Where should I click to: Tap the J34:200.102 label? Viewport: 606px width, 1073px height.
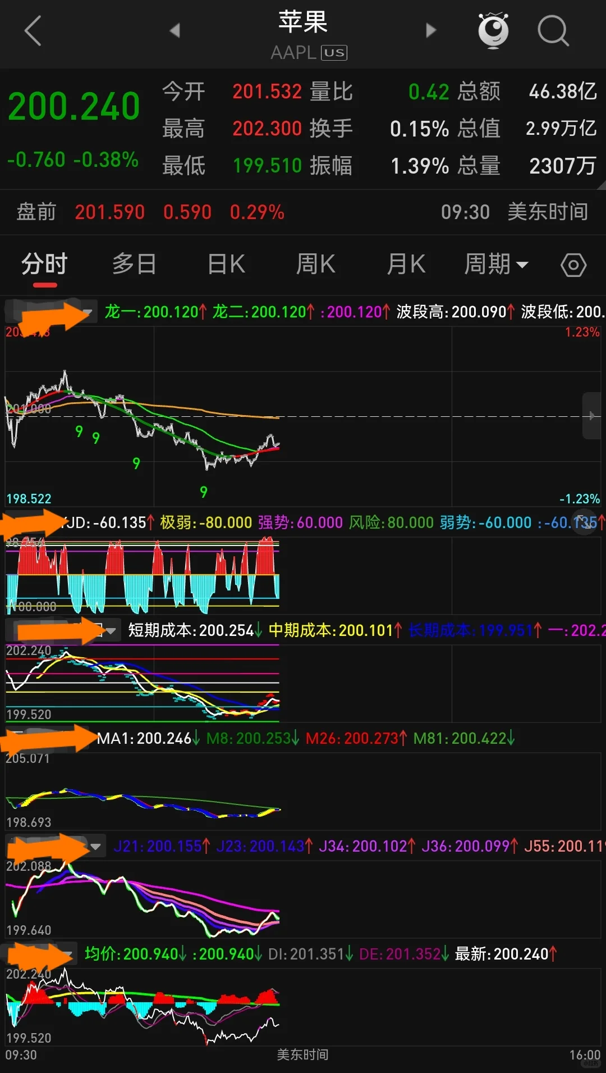click(x=368, y=846)
